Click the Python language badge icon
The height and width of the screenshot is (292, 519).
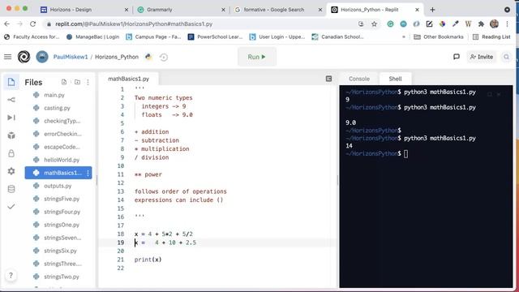point(148,57)
